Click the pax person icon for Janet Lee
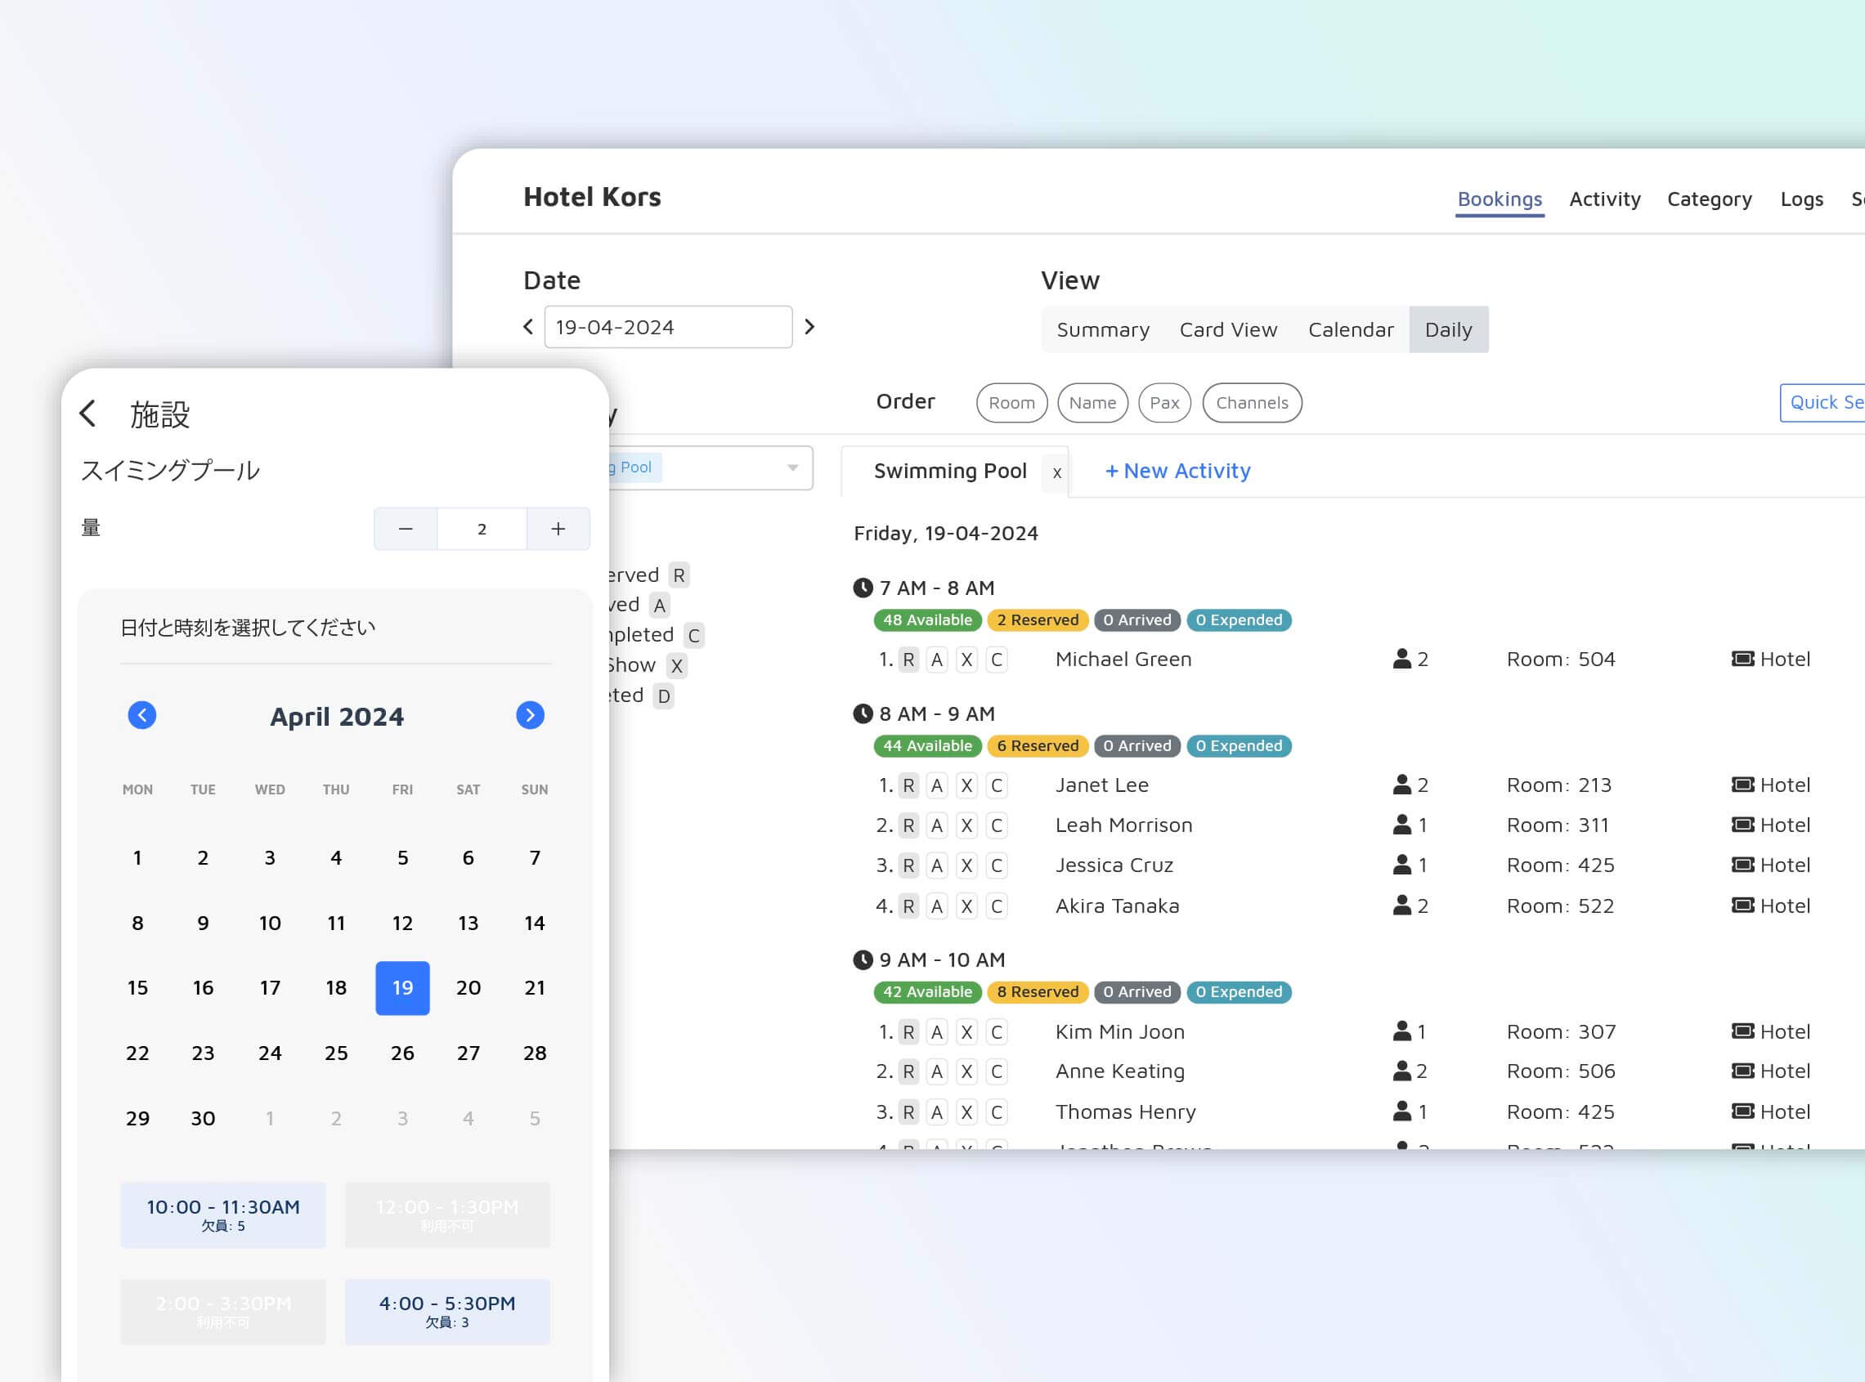The width and height of the screenshot is (1865, 1382). [1401, 784]
